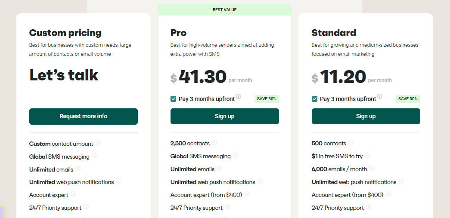This screenshot has height=218, width=450.
Task: Click info icon beside Pro 24/7 Priority support
Action: (227, 207)
